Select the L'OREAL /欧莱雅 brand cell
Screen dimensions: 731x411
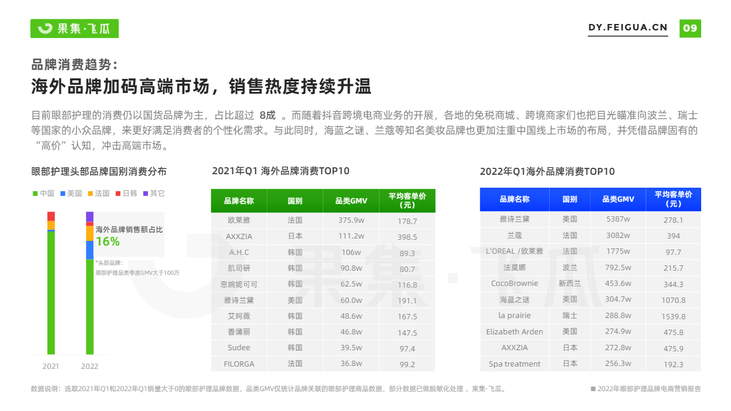coord(515,251)
